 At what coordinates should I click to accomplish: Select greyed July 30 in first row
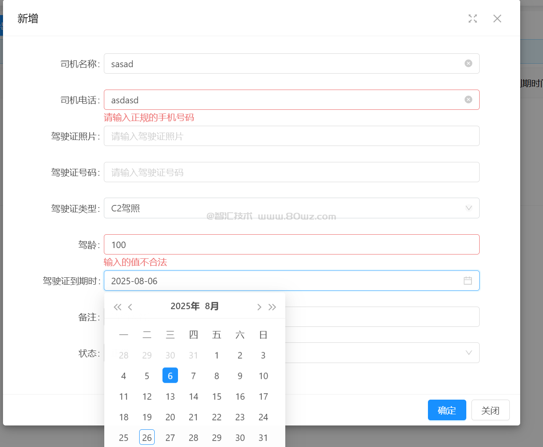click(170, 355)
